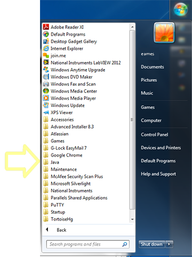Open the eames user folder link
192x257 pixels.
click(x=148, y=54)
